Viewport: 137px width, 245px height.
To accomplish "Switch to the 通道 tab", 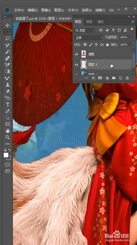I will tap(89, 22).
